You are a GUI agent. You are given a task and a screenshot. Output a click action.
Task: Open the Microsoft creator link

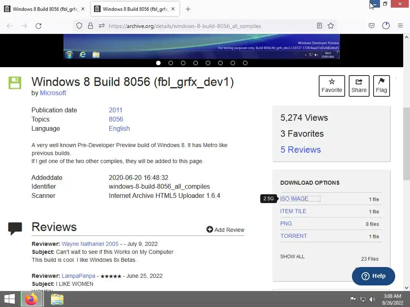click(x=53, y=93)
